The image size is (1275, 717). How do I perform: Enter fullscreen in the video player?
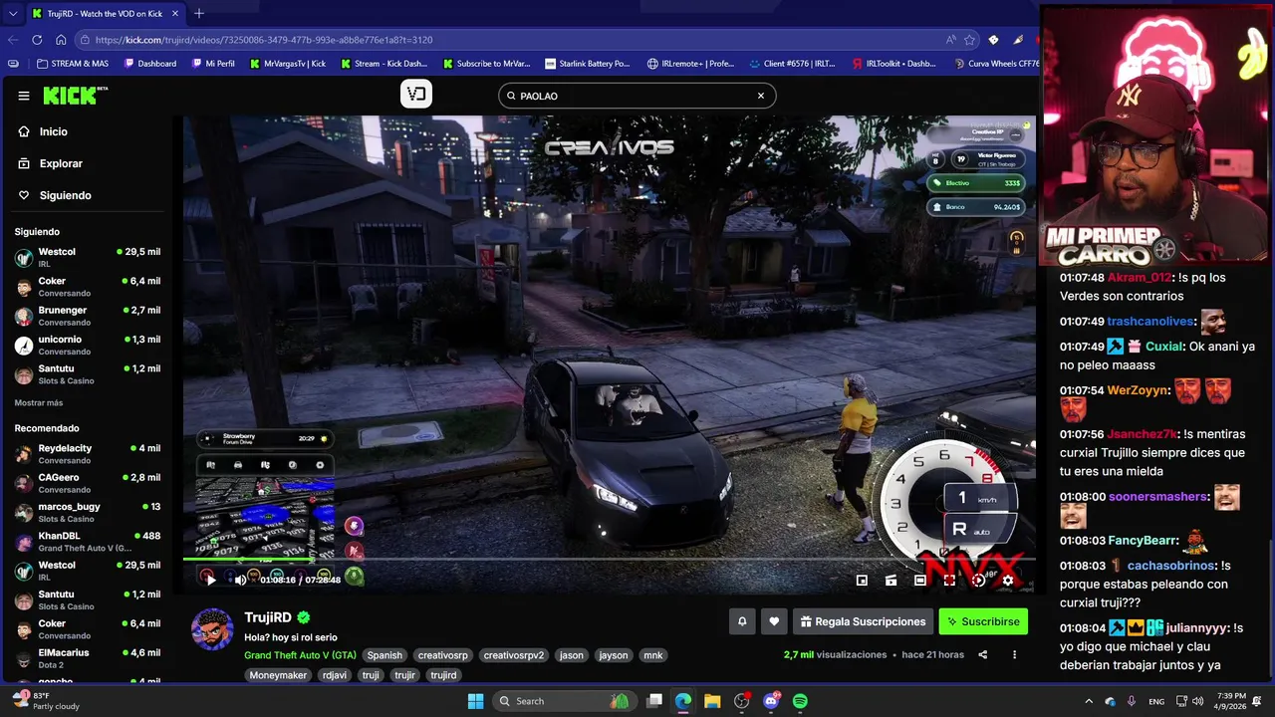[949, 581]
